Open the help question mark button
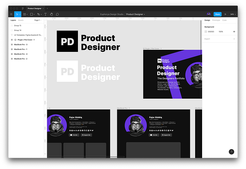 click(231, 152)
